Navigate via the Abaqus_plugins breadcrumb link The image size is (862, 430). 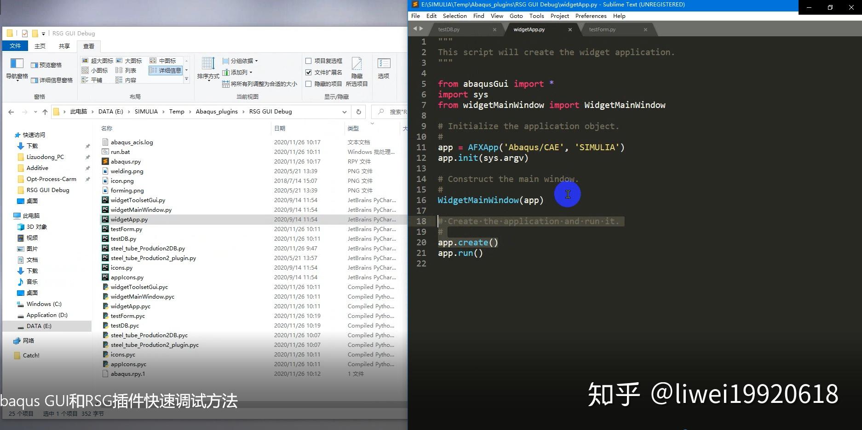pos(216,111)
